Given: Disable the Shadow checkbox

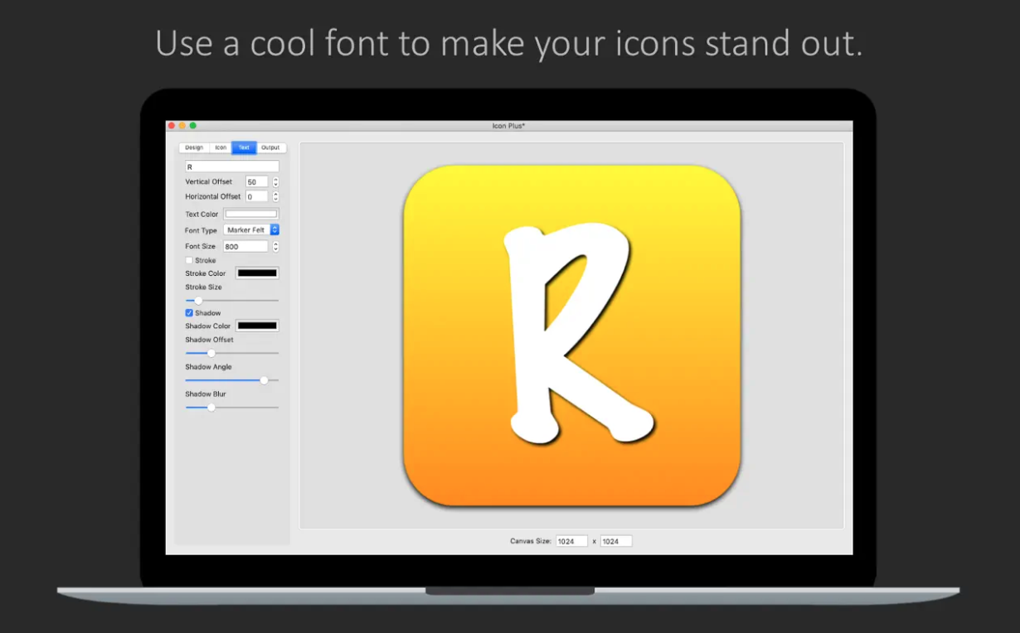Looking at the screenshot, I should (x=189, y=313).
